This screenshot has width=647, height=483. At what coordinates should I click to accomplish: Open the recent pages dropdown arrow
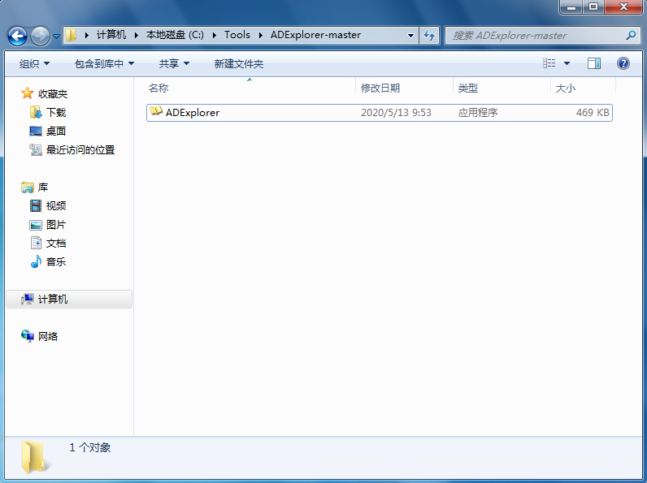pos(57,37)
